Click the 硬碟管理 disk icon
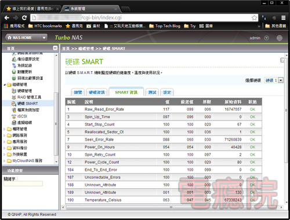 click(14, 91)
